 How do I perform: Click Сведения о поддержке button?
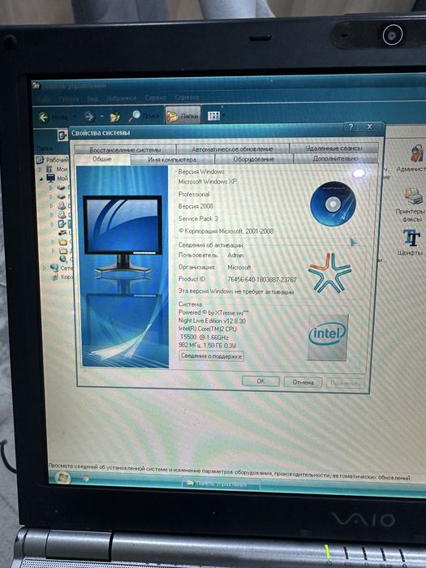coord(211,356)
